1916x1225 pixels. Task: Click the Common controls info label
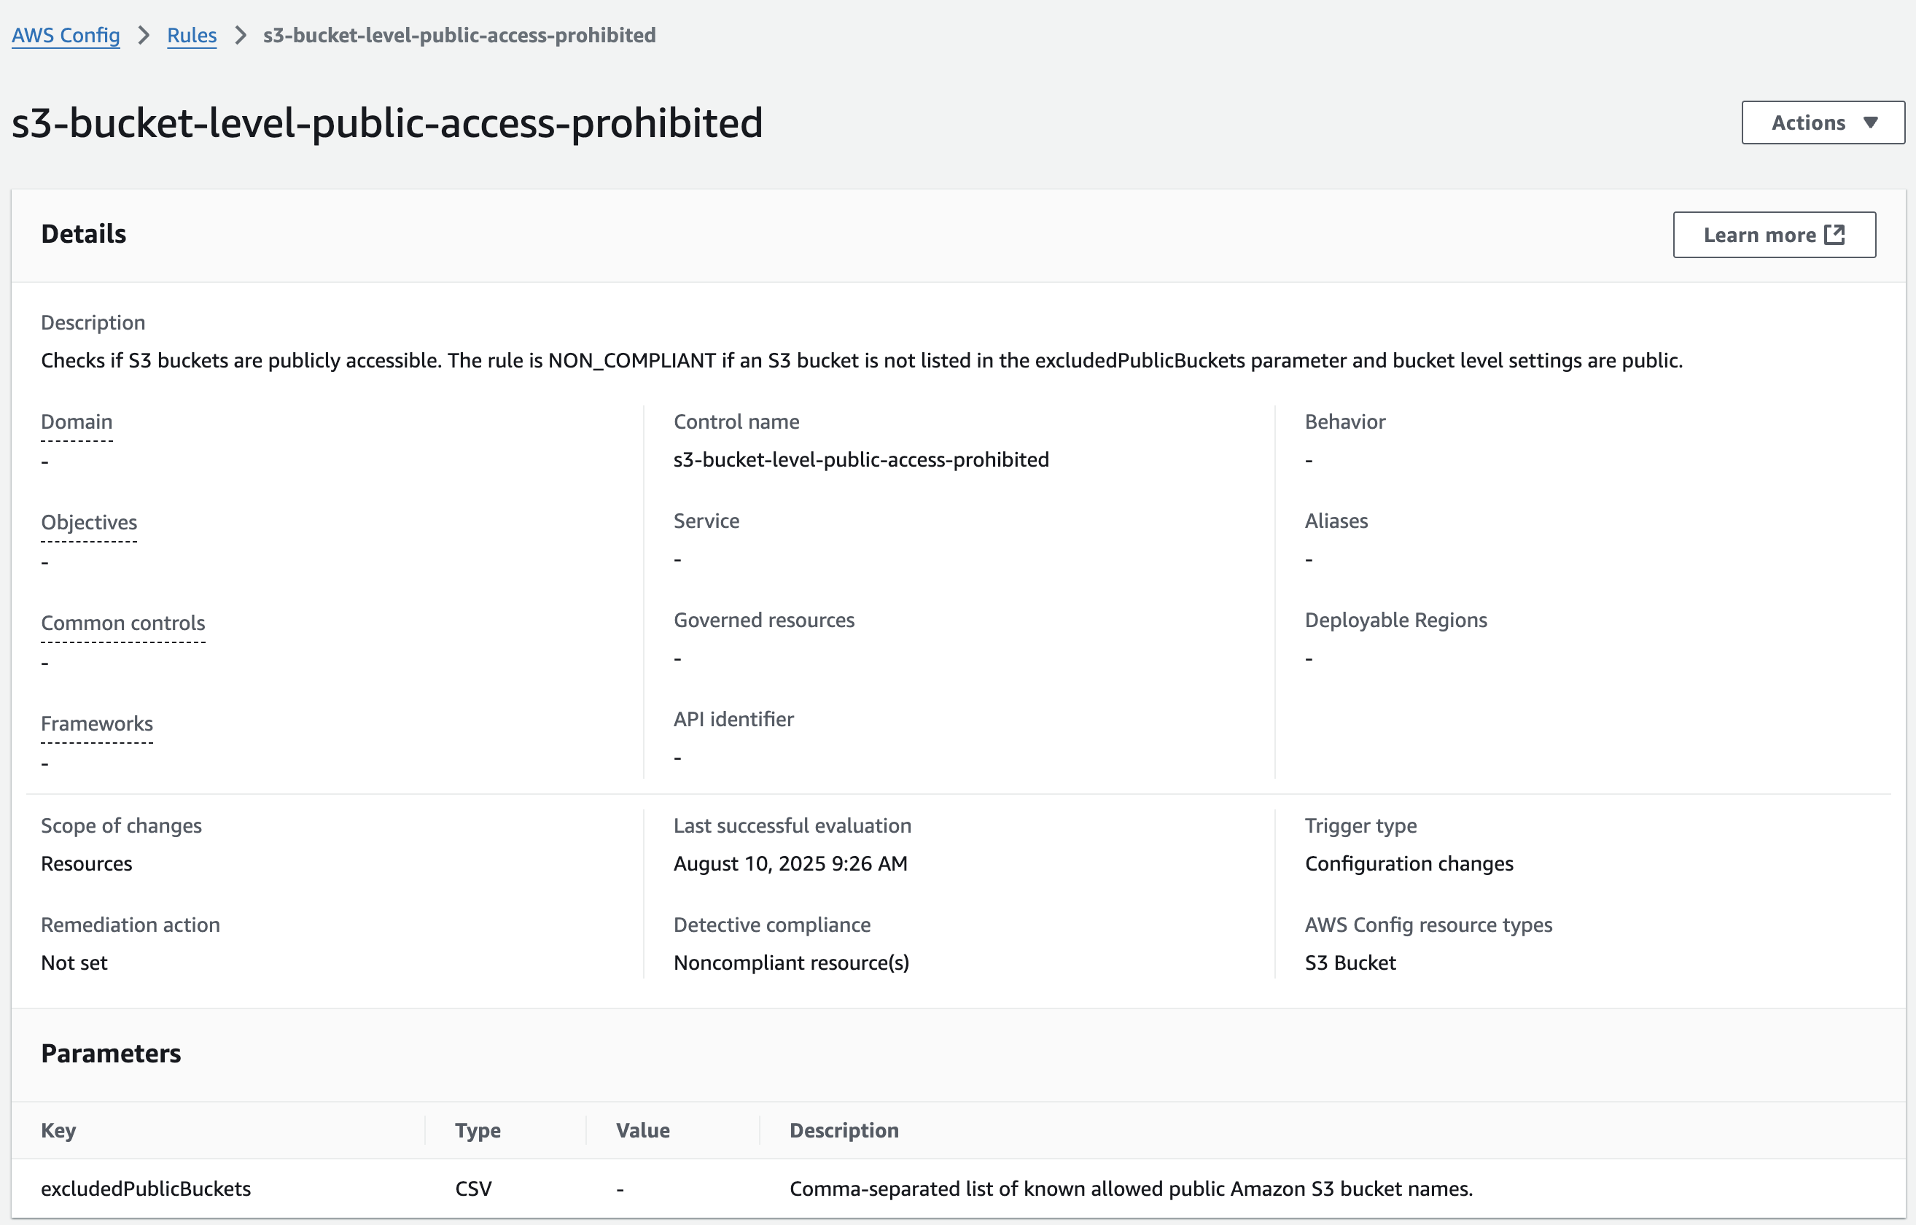[123, 623]
